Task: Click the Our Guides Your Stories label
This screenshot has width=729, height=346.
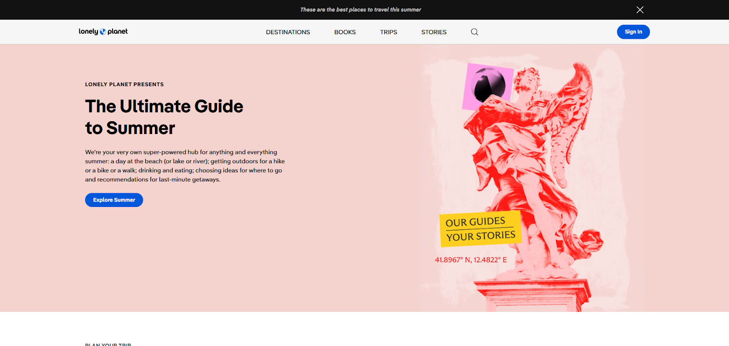Action: 480,229
